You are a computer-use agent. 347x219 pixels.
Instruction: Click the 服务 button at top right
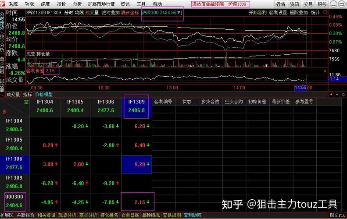pos(322,4)
